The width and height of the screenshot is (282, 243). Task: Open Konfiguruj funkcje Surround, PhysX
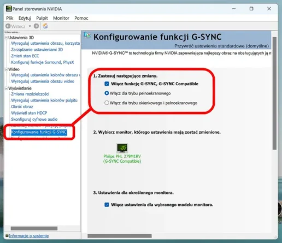point(43,62)
